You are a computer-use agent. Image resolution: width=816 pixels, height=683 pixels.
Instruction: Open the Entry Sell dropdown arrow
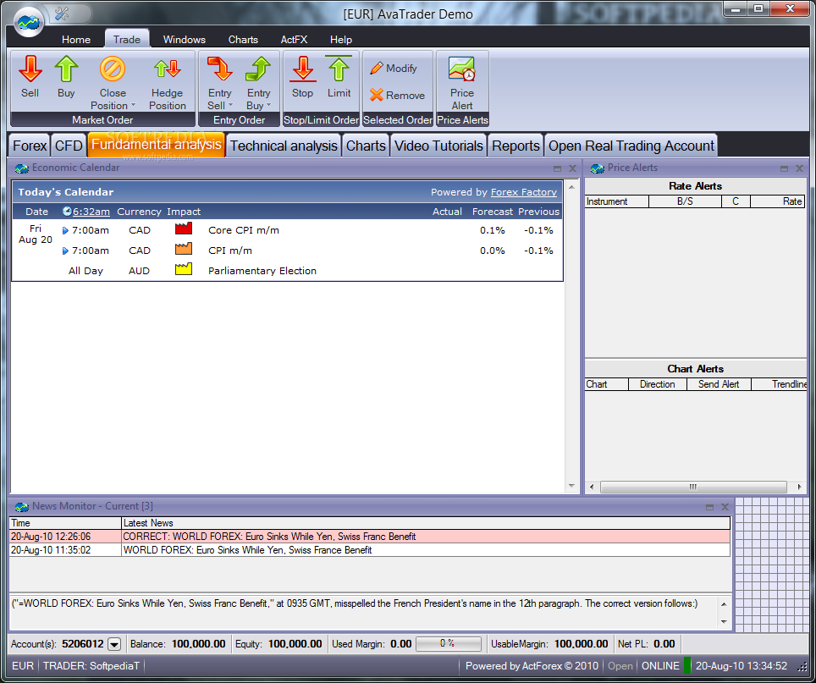[230, 105]
